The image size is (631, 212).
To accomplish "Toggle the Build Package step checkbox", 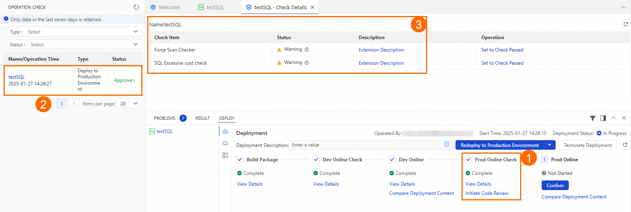I will click(240, 159).
